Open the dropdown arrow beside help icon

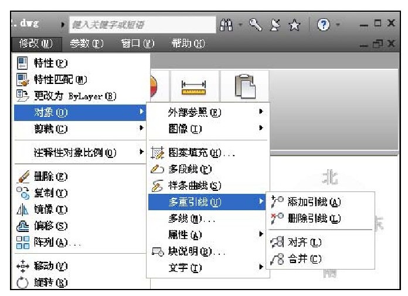[x=338, y=25]
